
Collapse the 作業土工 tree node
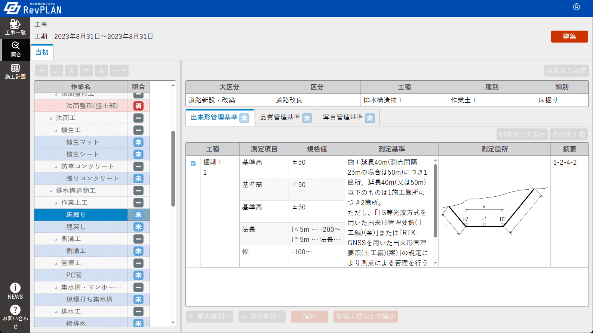point(56,203)
